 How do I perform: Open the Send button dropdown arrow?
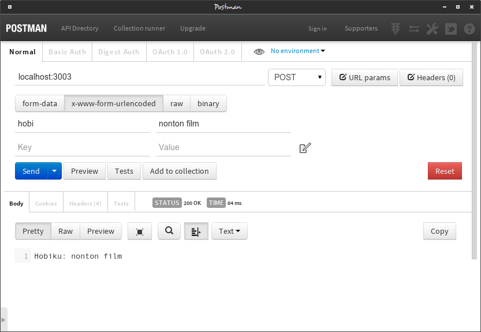coord(54,171)
